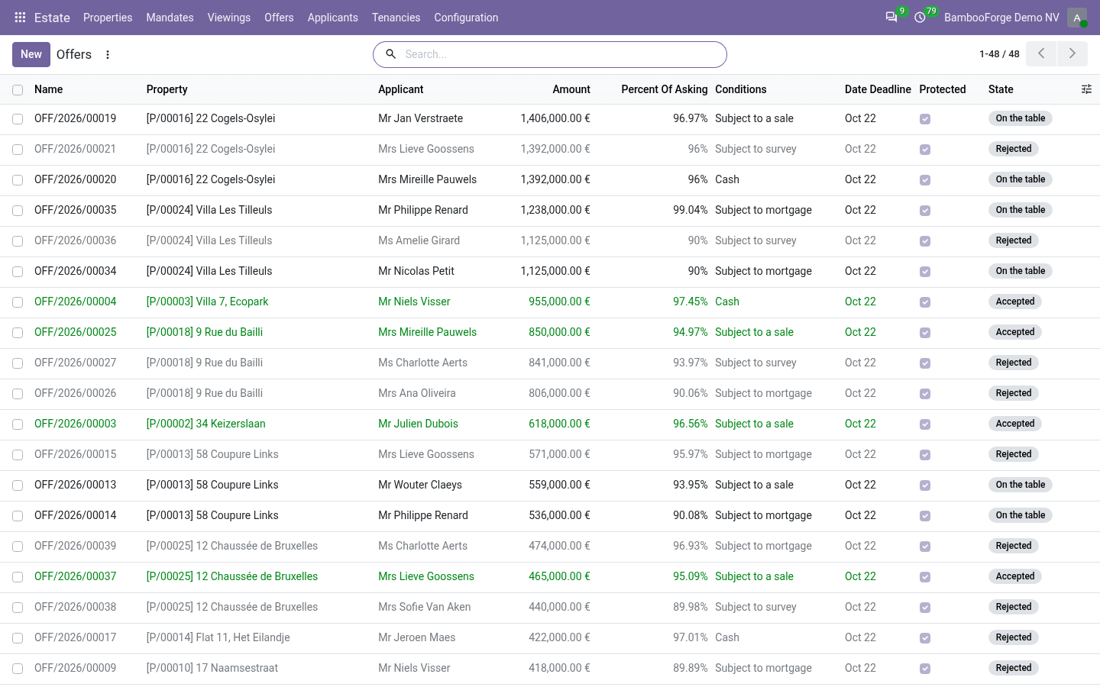Viewport: 1100px width, 687px height.
Task: Sort by the Date Deadline column
Action: pyautogui.click(x=878, y=89)
